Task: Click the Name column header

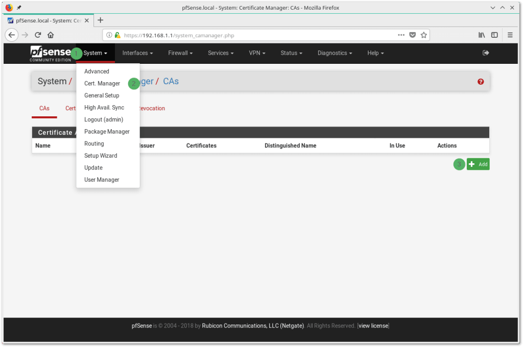Action: click(x=43, y=145)
